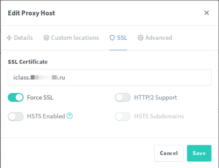Screen dimensions: 219x168
Task: Click the shield SSL icon
Action: (x=112, y=38)
